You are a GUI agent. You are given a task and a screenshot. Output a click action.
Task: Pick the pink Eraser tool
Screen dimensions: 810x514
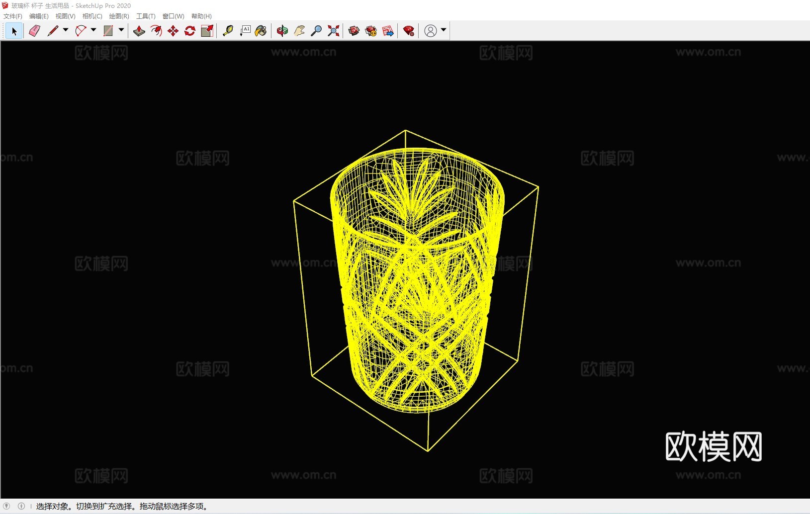coord(34,31)
